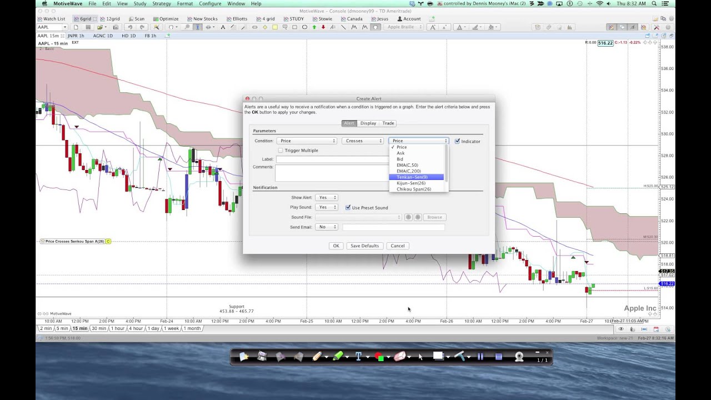Choose Kijun-Sen(26) from the list

click(x=417, y=183)
